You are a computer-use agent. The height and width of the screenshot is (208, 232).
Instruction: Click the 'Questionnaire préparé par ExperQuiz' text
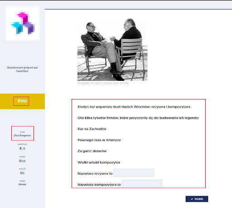(22, 69)
